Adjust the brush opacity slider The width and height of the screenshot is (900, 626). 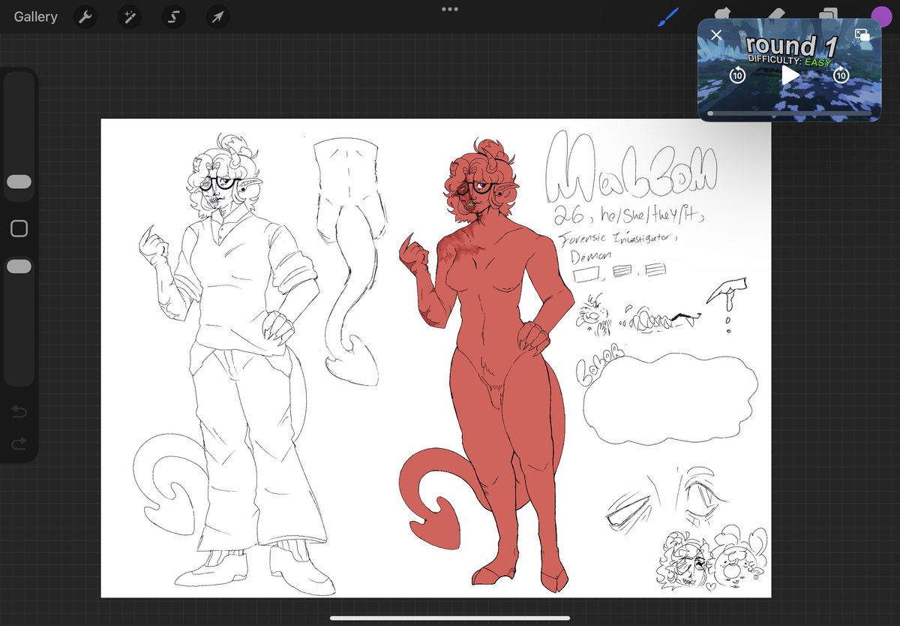[x=19, y=266]
